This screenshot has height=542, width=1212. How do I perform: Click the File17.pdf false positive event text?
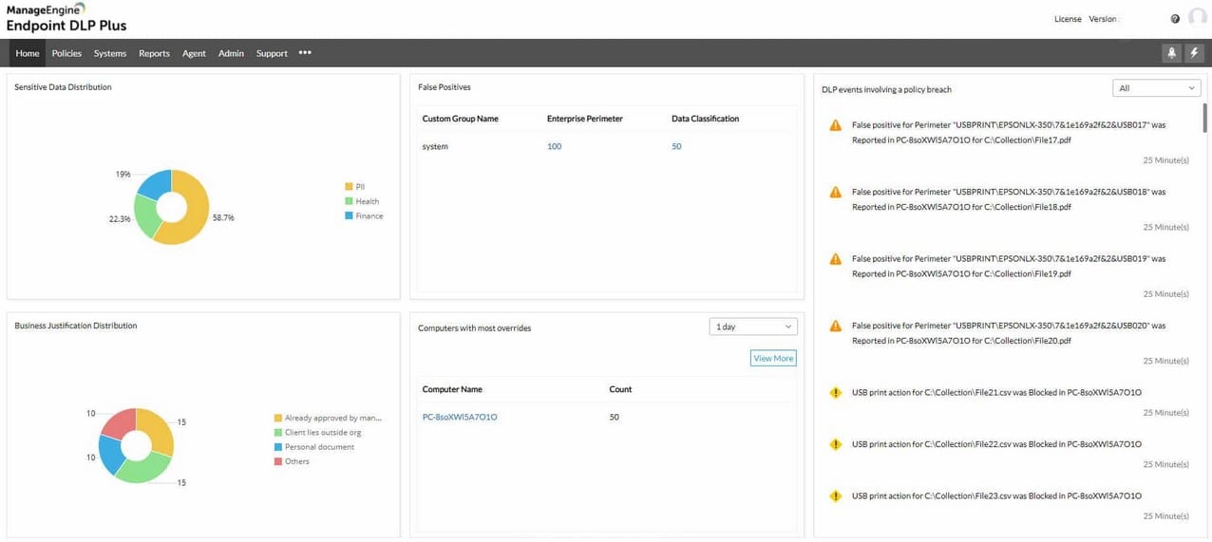(1009, 132)
